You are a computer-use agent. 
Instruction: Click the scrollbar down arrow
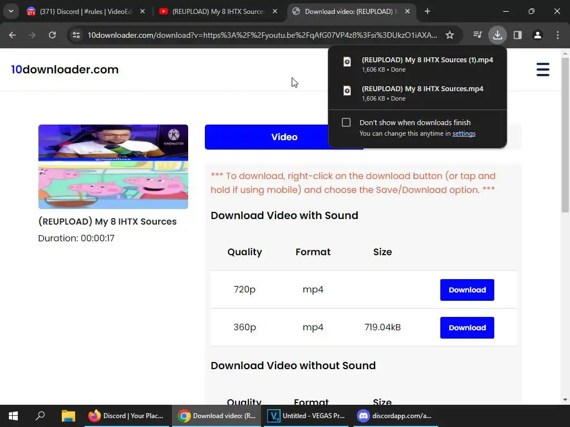point(565,400)
